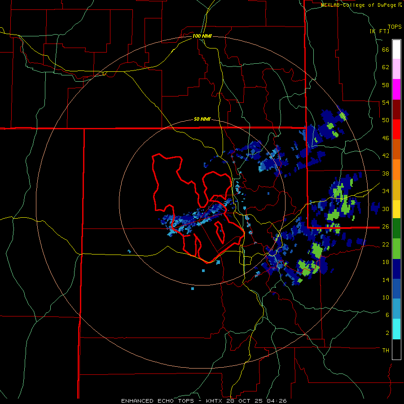Click the '26' legend value
404x404 pixels.
[x=386, y=227]
